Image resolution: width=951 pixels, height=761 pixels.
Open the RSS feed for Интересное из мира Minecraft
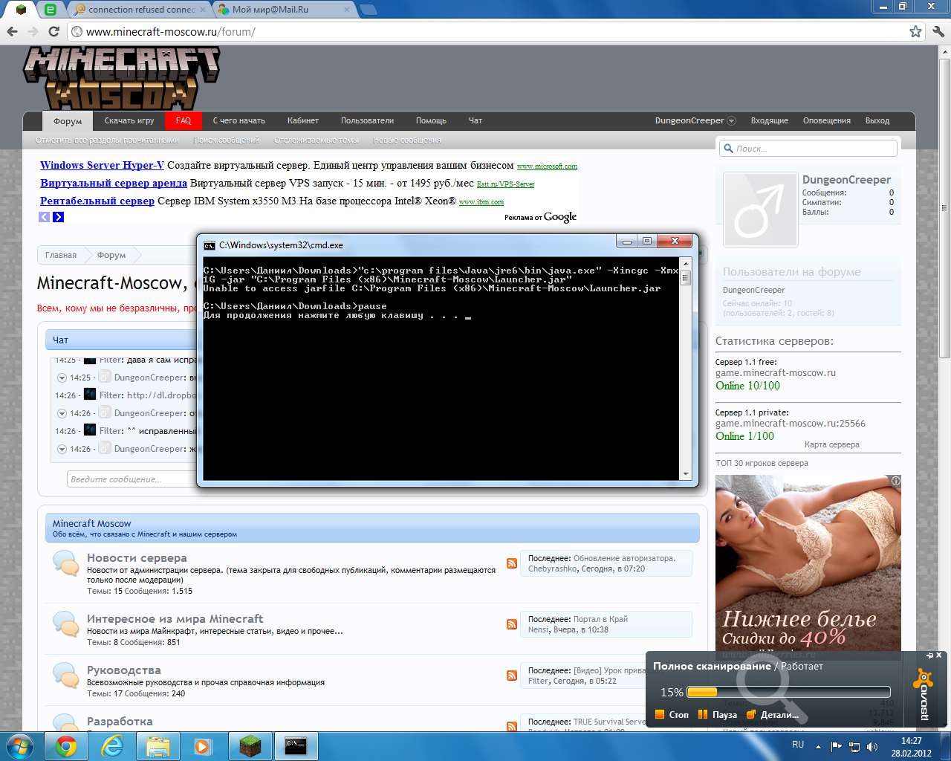point(512,624)
